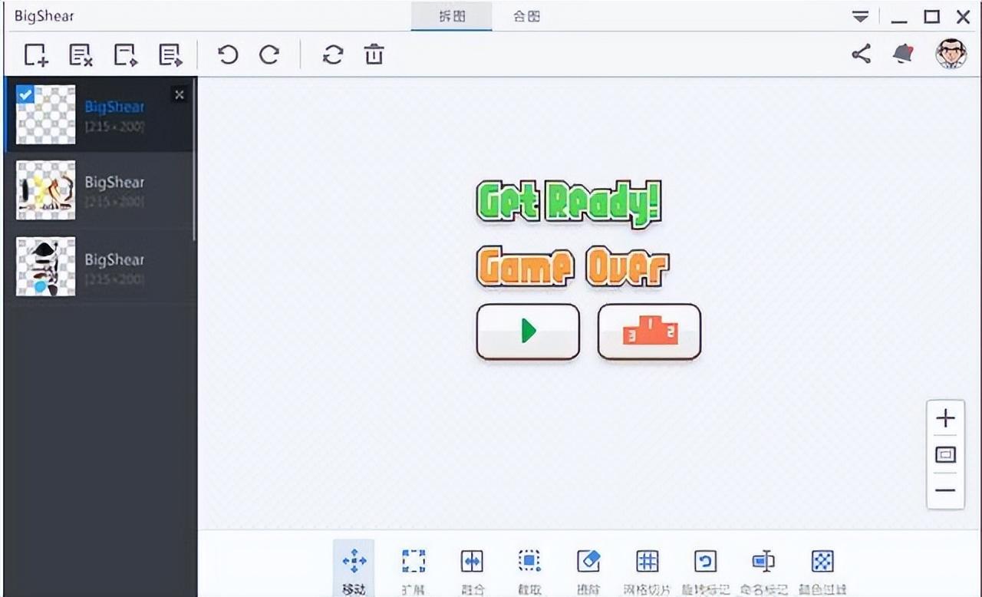
Task: Fit canvas with the middle zoom button
Action: coord(946,455)
